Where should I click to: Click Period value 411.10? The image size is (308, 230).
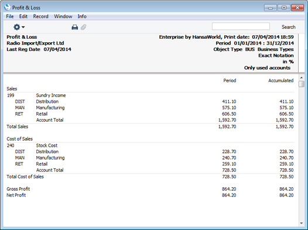tap(229, 102)
